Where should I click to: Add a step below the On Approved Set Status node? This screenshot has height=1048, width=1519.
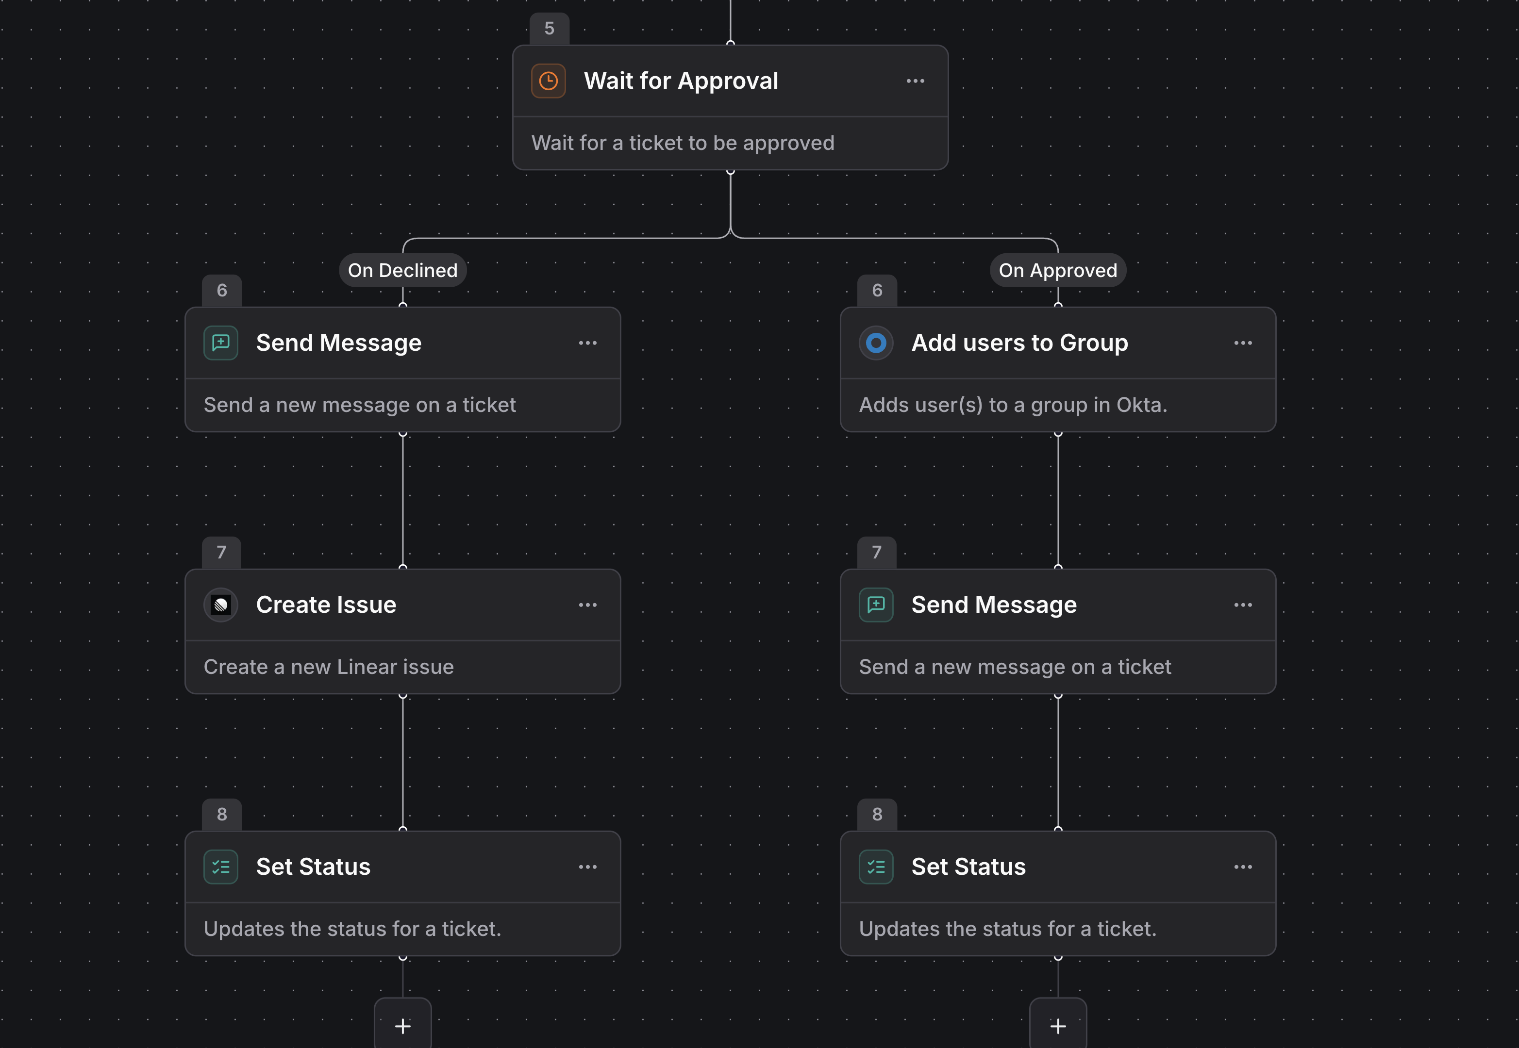(x=1058, y=1025)
